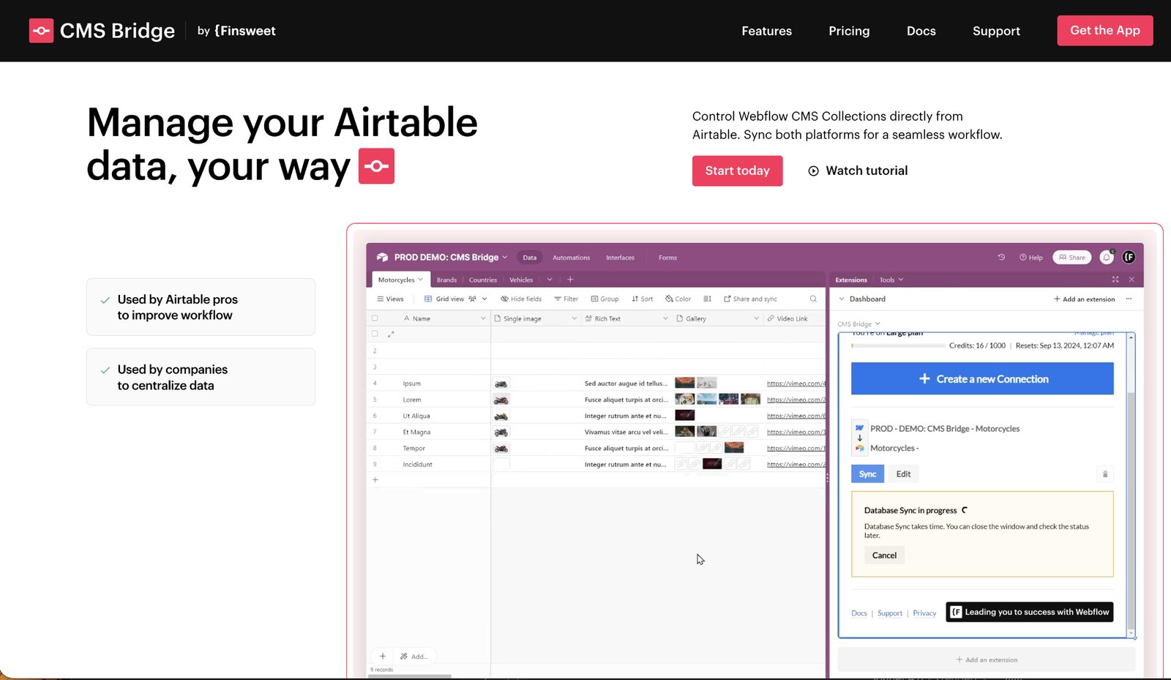Screen dimensions: 1171x680
Task: Click the expand record arrows icon in row one
Action: pos(391,335)
